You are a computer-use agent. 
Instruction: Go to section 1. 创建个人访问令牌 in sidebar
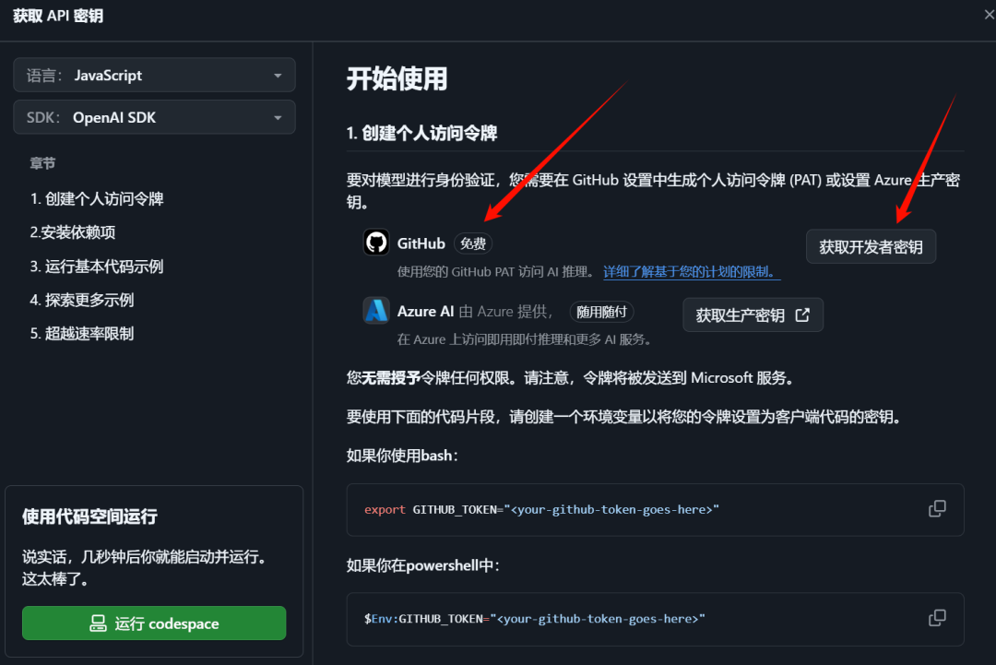tap(97, 199)
